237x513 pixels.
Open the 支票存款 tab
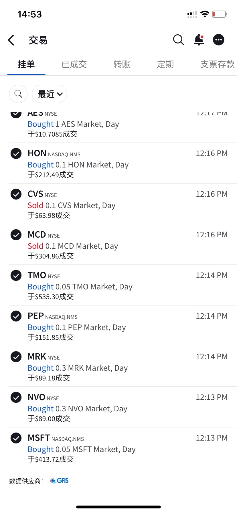pos(218,64)
